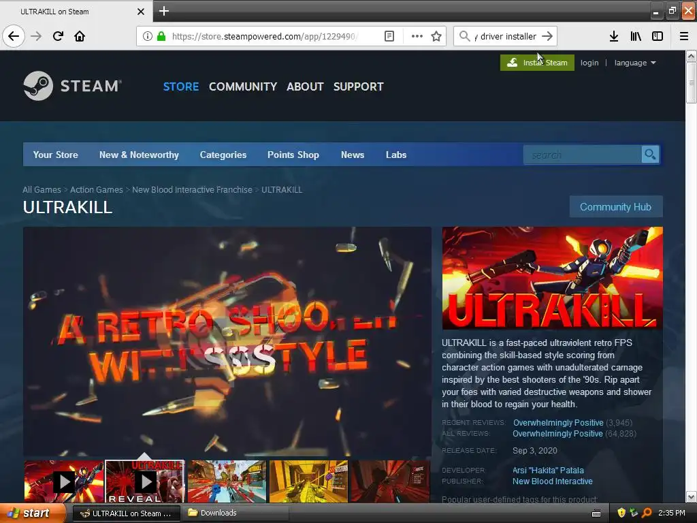Open the Points Shop tab
The image size is (697, 523).
point(293,155)
